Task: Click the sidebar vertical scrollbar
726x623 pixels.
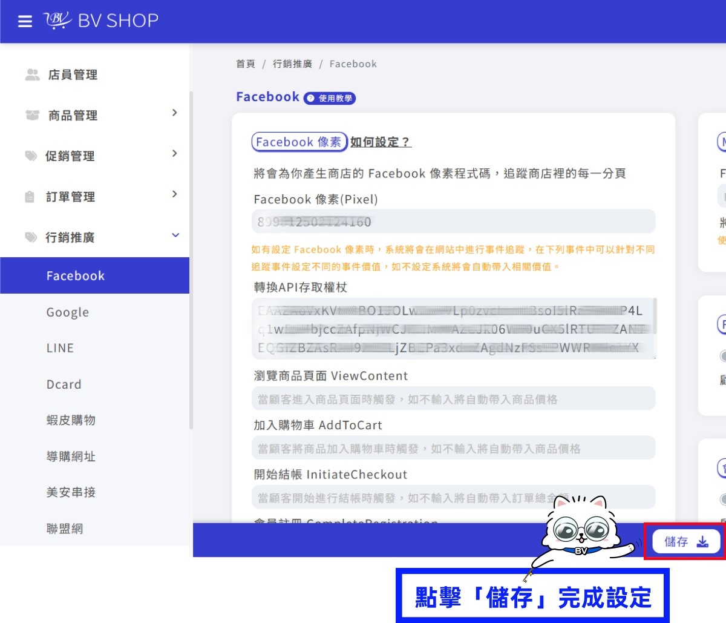Action: (191, 260)
